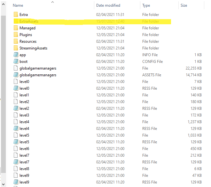Sort files by Name column header
This screenshot has height=187, width=211.
coord(18,5)
